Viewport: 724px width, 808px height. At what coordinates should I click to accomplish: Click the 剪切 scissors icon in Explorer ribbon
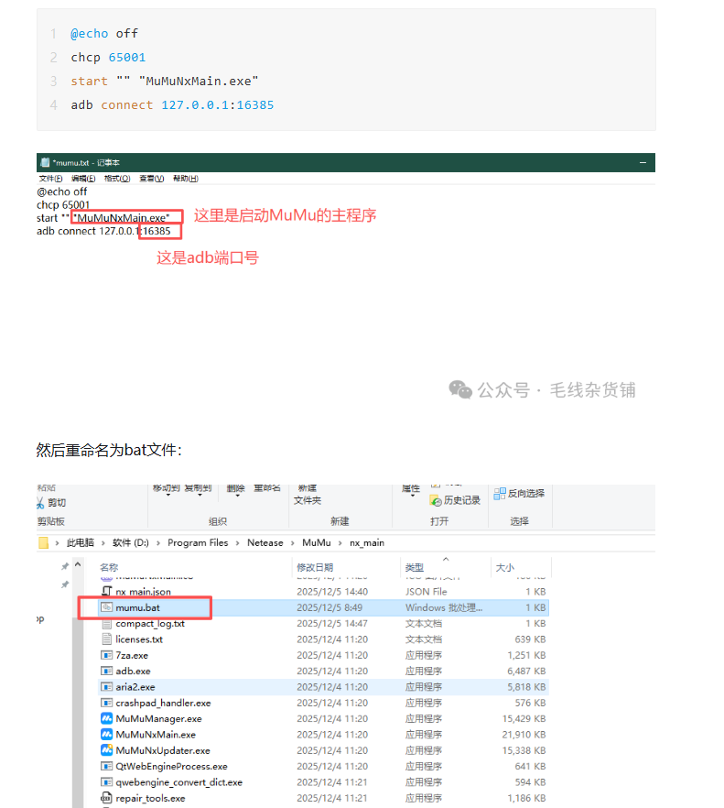(x=40, y=503)
